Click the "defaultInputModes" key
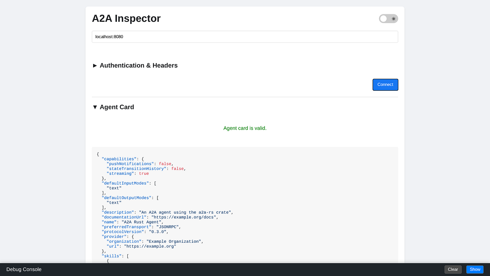This screenshot has width=490, height=276. coord(125,183)
